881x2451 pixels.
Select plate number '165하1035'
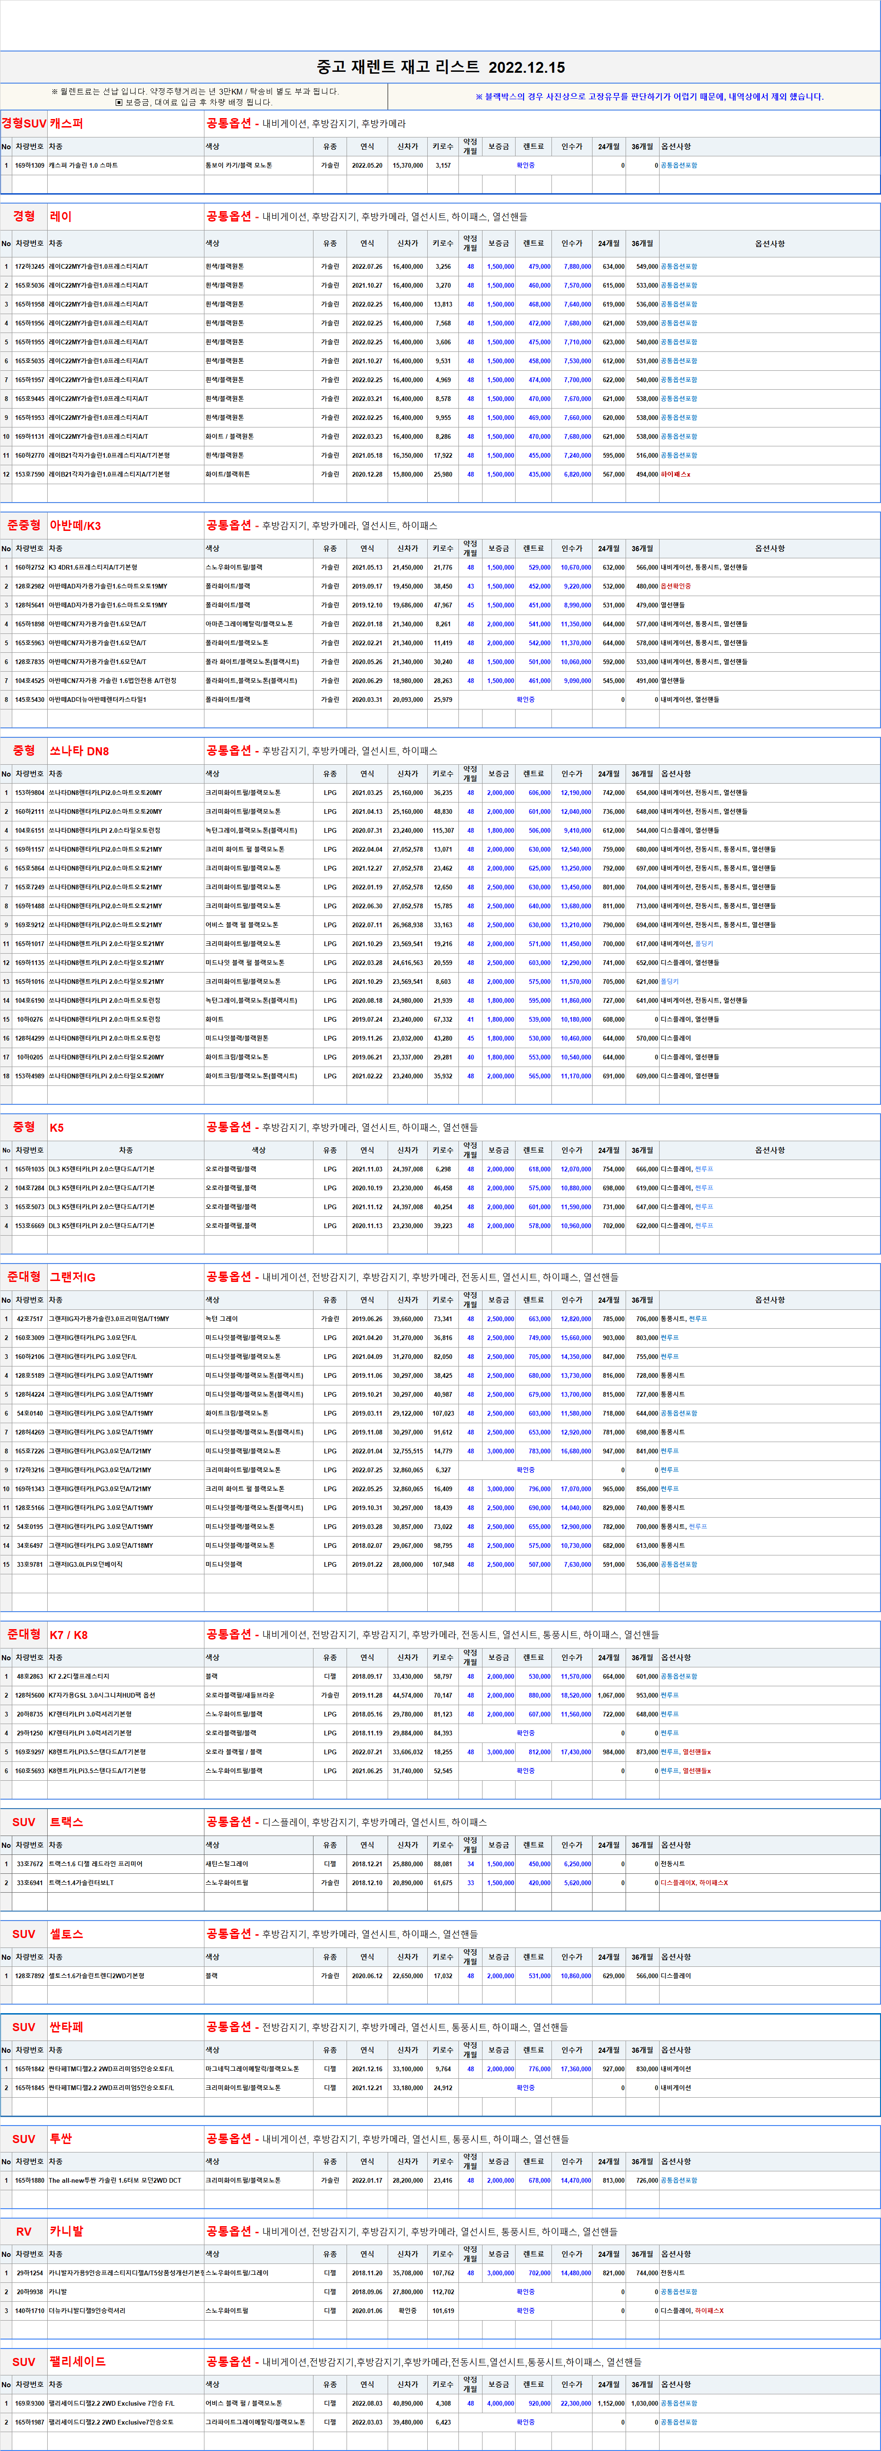pos(29,1170)
